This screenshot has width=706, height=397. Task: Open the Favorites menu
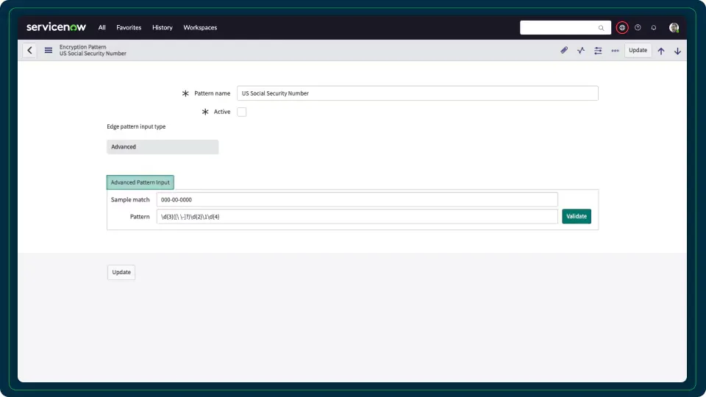tap(129, 27)
